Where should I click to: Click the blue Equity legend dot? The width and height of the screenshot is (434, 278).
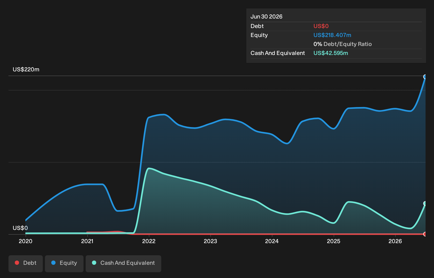click(53, 263)
